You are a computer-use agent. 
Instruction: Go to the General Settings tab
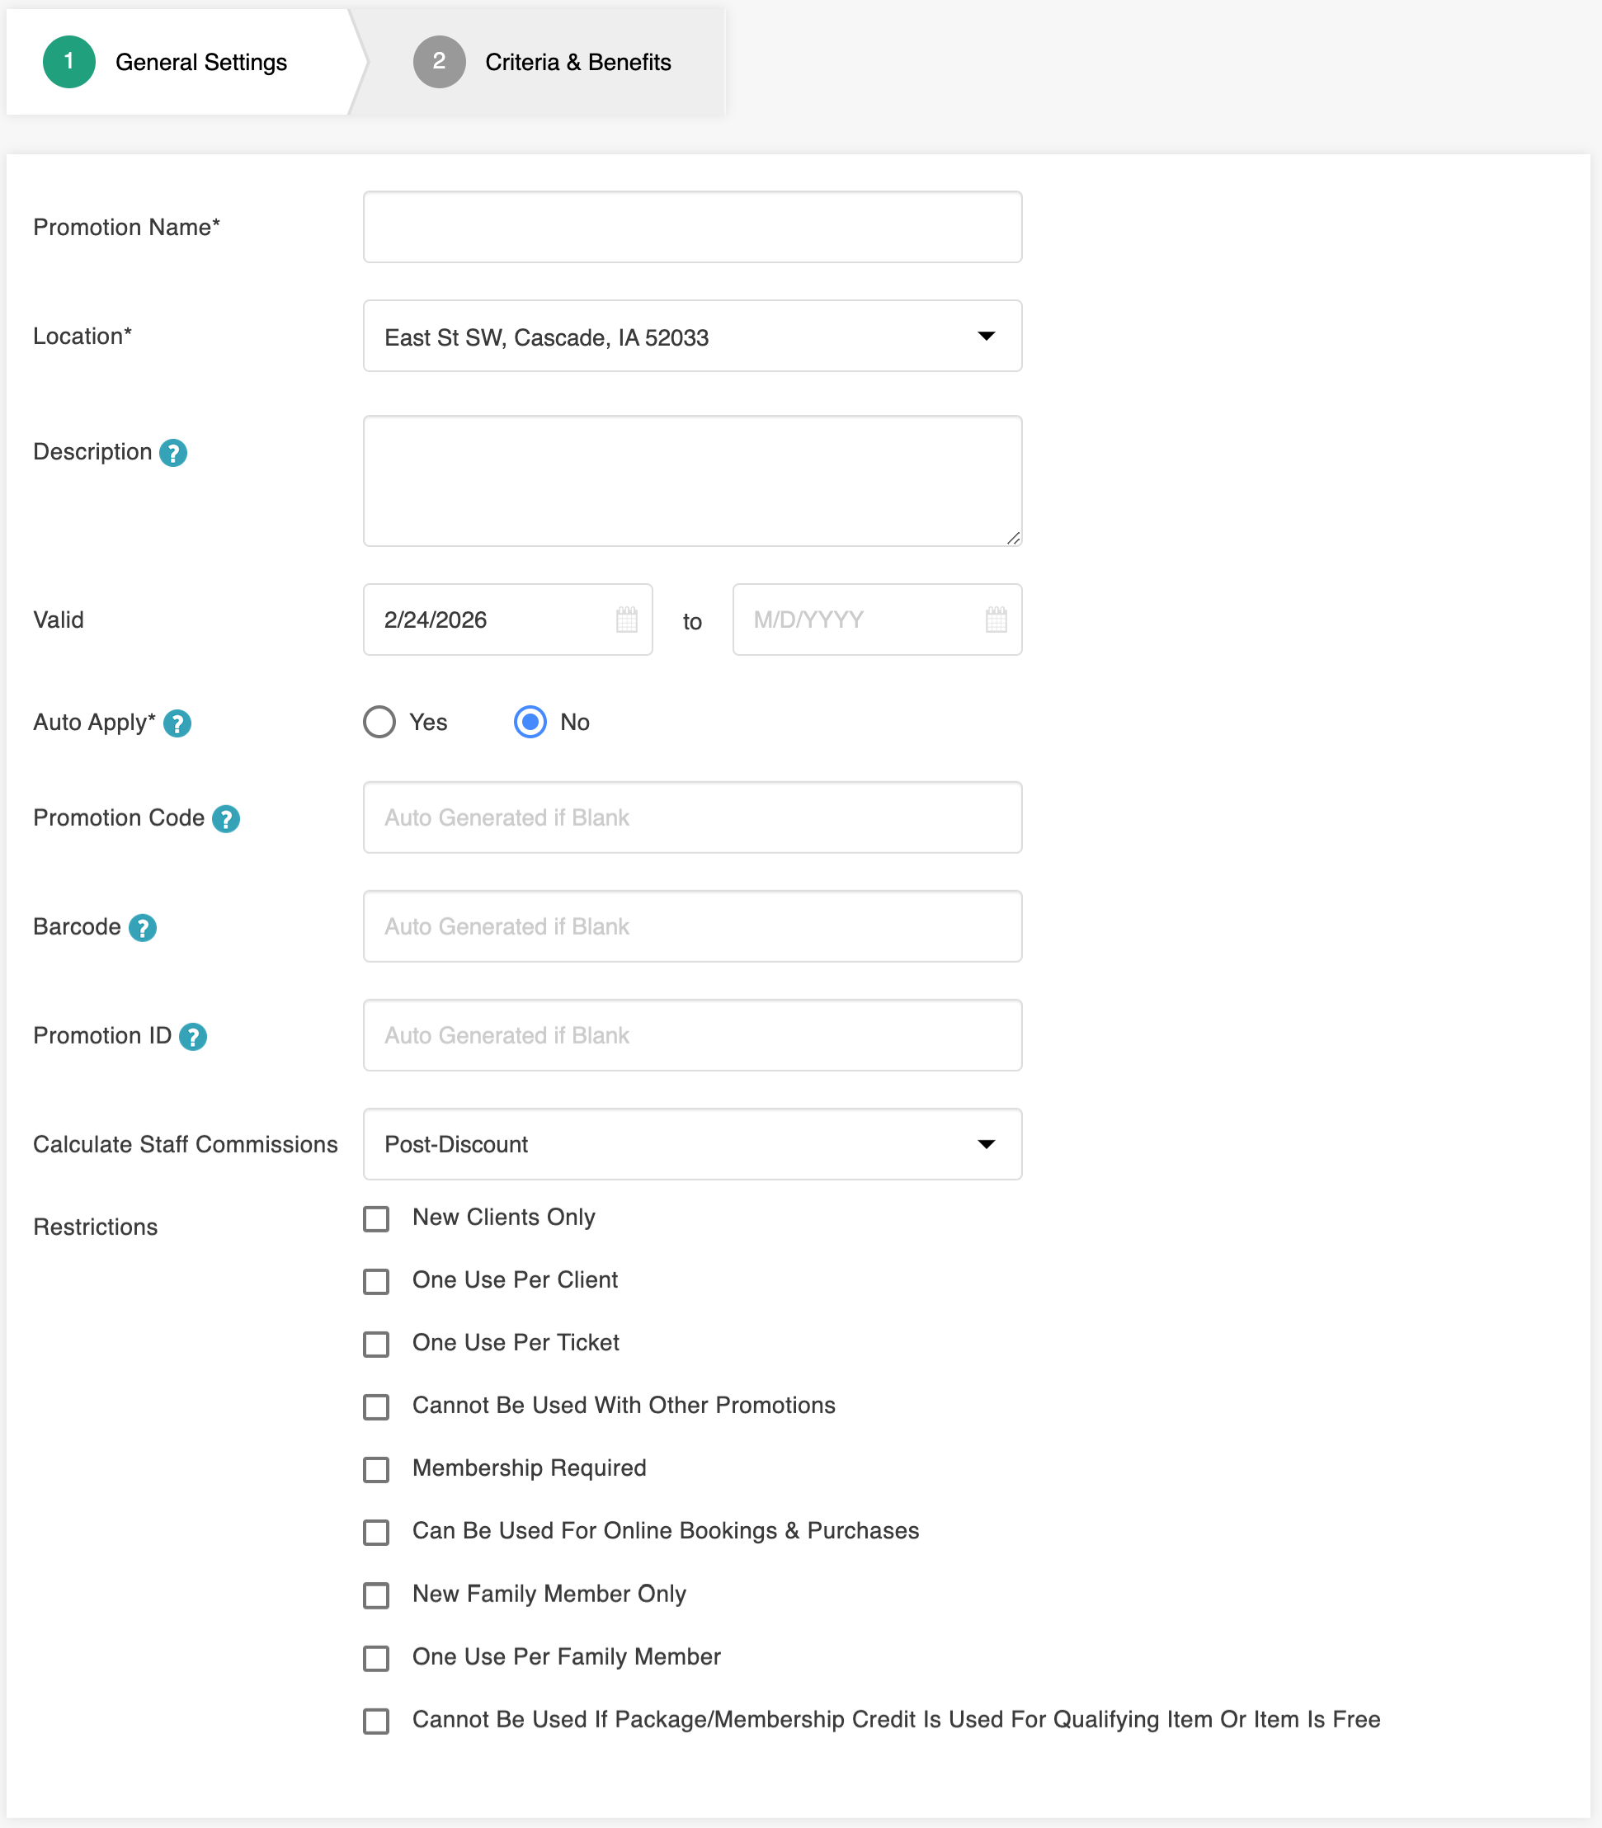(200, 62)
